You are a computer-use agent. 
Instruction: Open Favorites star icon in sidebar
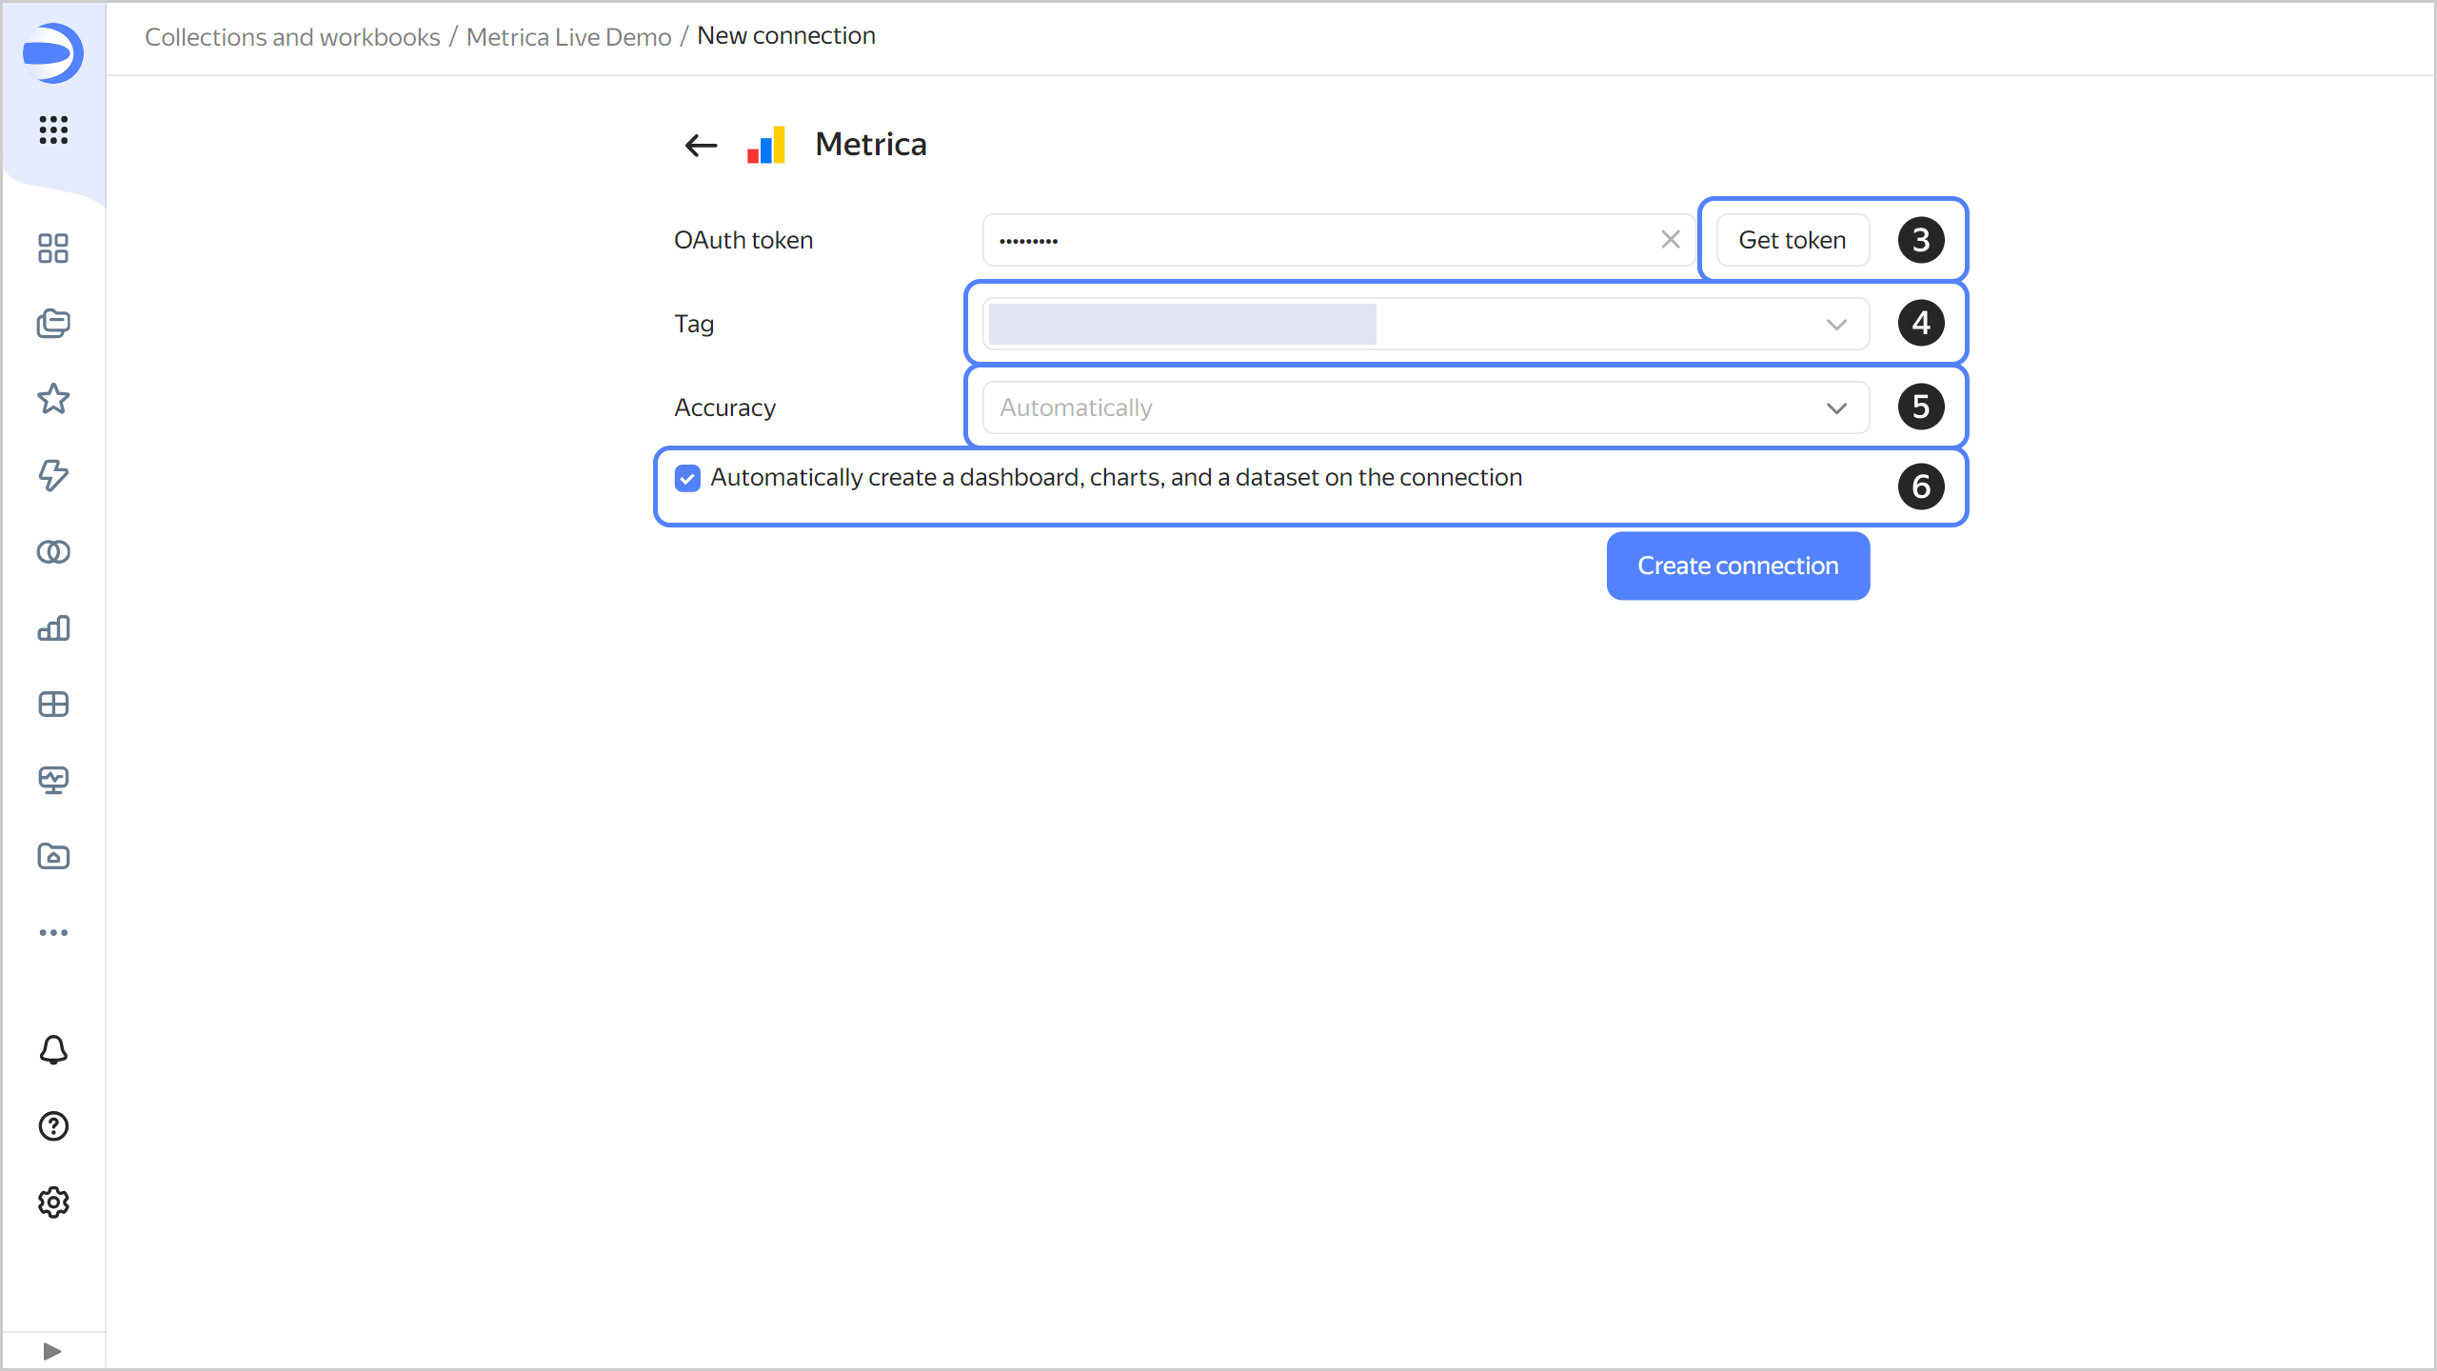coord(53,399)
